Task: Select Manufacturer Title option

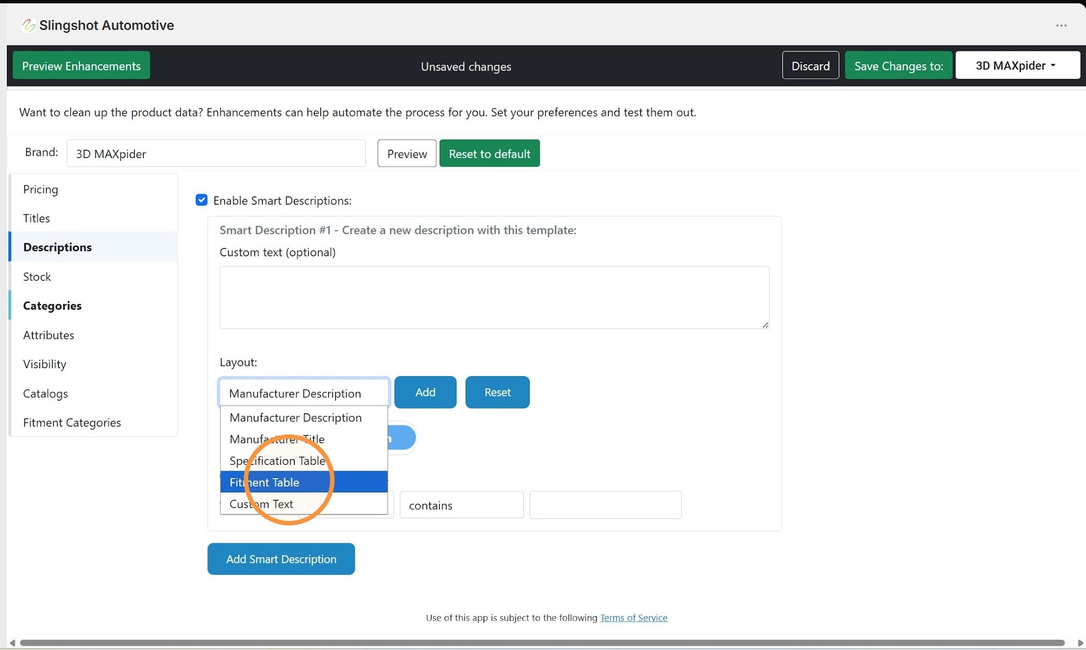Action: (x=304, y=439)
